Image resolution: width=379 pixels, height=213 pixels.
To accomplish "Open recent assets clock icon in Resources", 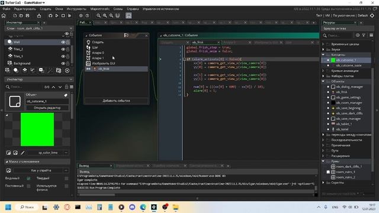I will pyautogui.click(x=358, y=35).
